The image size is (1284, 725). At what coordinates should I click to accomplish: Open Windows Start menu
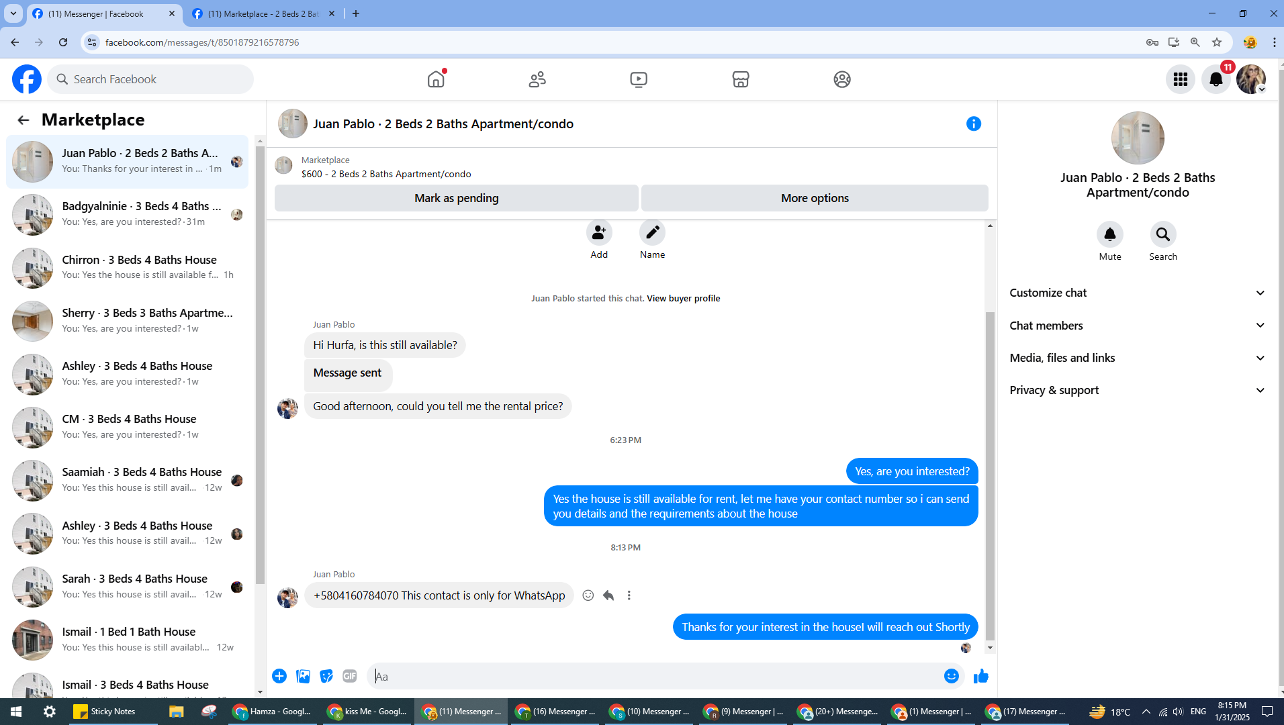(x=16, y=712)
